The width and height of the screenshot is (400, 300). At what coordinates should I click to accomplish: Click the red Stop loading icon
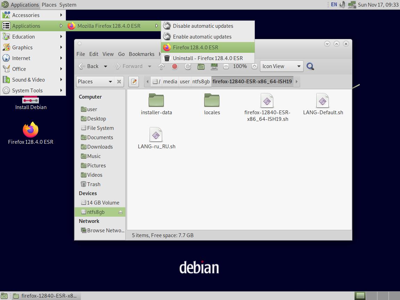[175, 66]
